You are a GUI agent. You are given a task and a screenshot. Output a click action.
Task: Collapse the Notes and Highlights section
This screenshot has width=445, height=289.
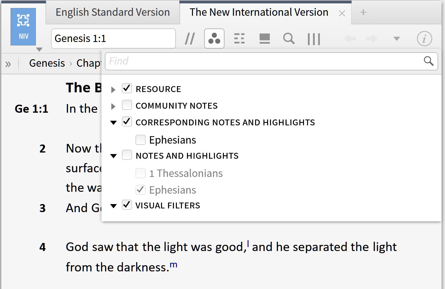(x=113, y=156)
